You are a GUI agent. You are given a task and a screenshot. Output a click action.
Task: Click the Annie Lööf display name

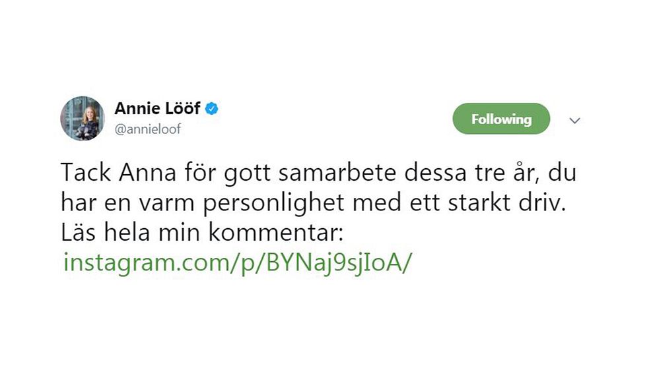point(158,108)
